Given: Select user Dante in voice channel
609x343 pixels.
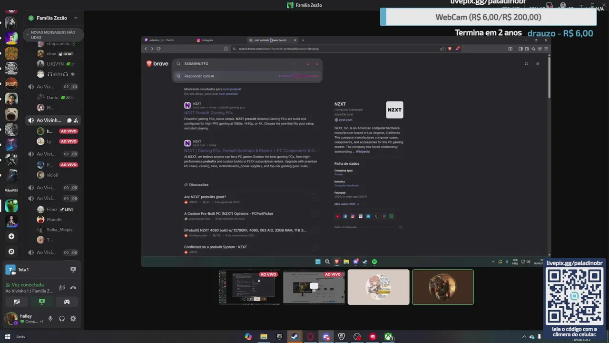Looking at the screenshot, I should (57, 98).
